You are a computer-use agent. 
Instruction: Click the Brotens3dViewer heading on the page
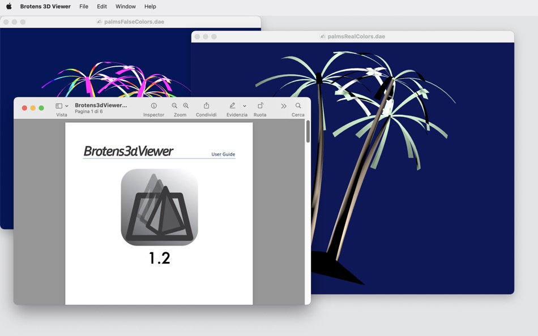click(x=129, y=151)
